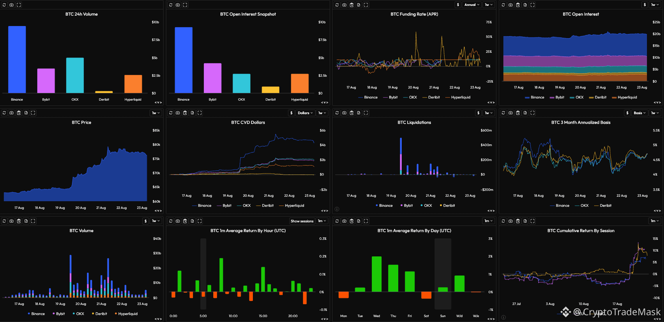Click the camera icon on BTC Open Interest panel

510,5
